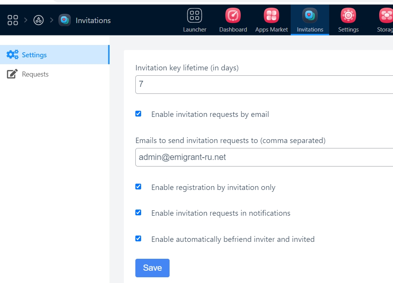Image resolution: width=393 pixels, height=283 pixels.
Task: Click the pencil edit icon beside Requests
Action: pos(12,74)
